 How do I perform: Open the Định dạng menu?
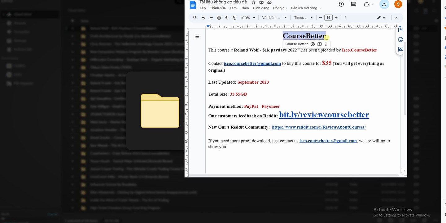[261, 8]
